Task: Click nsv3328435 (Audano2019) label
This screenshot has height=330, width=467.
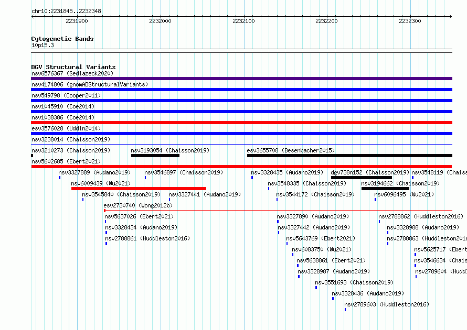Action: tap(287, 172)
